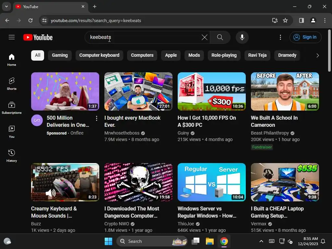Image resolution: width=332 pixels, height=249 pixels.
Task: Click the YouTube logo
Action: 38,37
